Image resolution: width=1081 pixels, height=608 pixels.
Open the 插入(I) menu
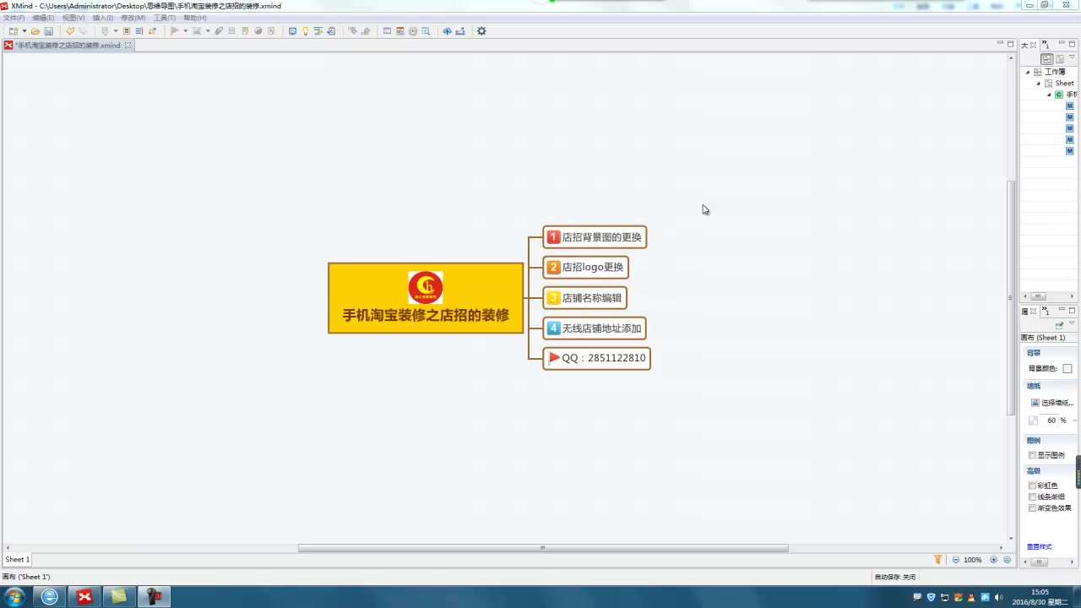tap(102, 18)
